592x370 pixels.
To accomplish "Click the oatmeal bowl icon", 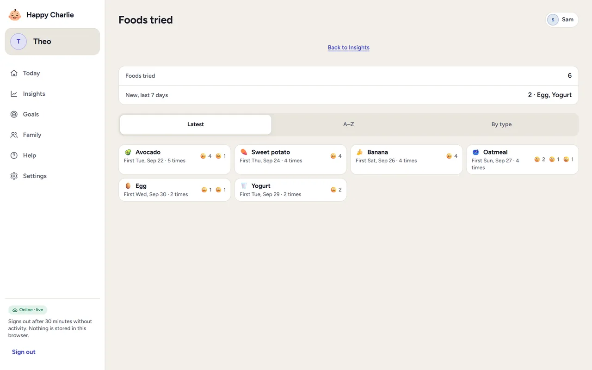I will (475, 152).
